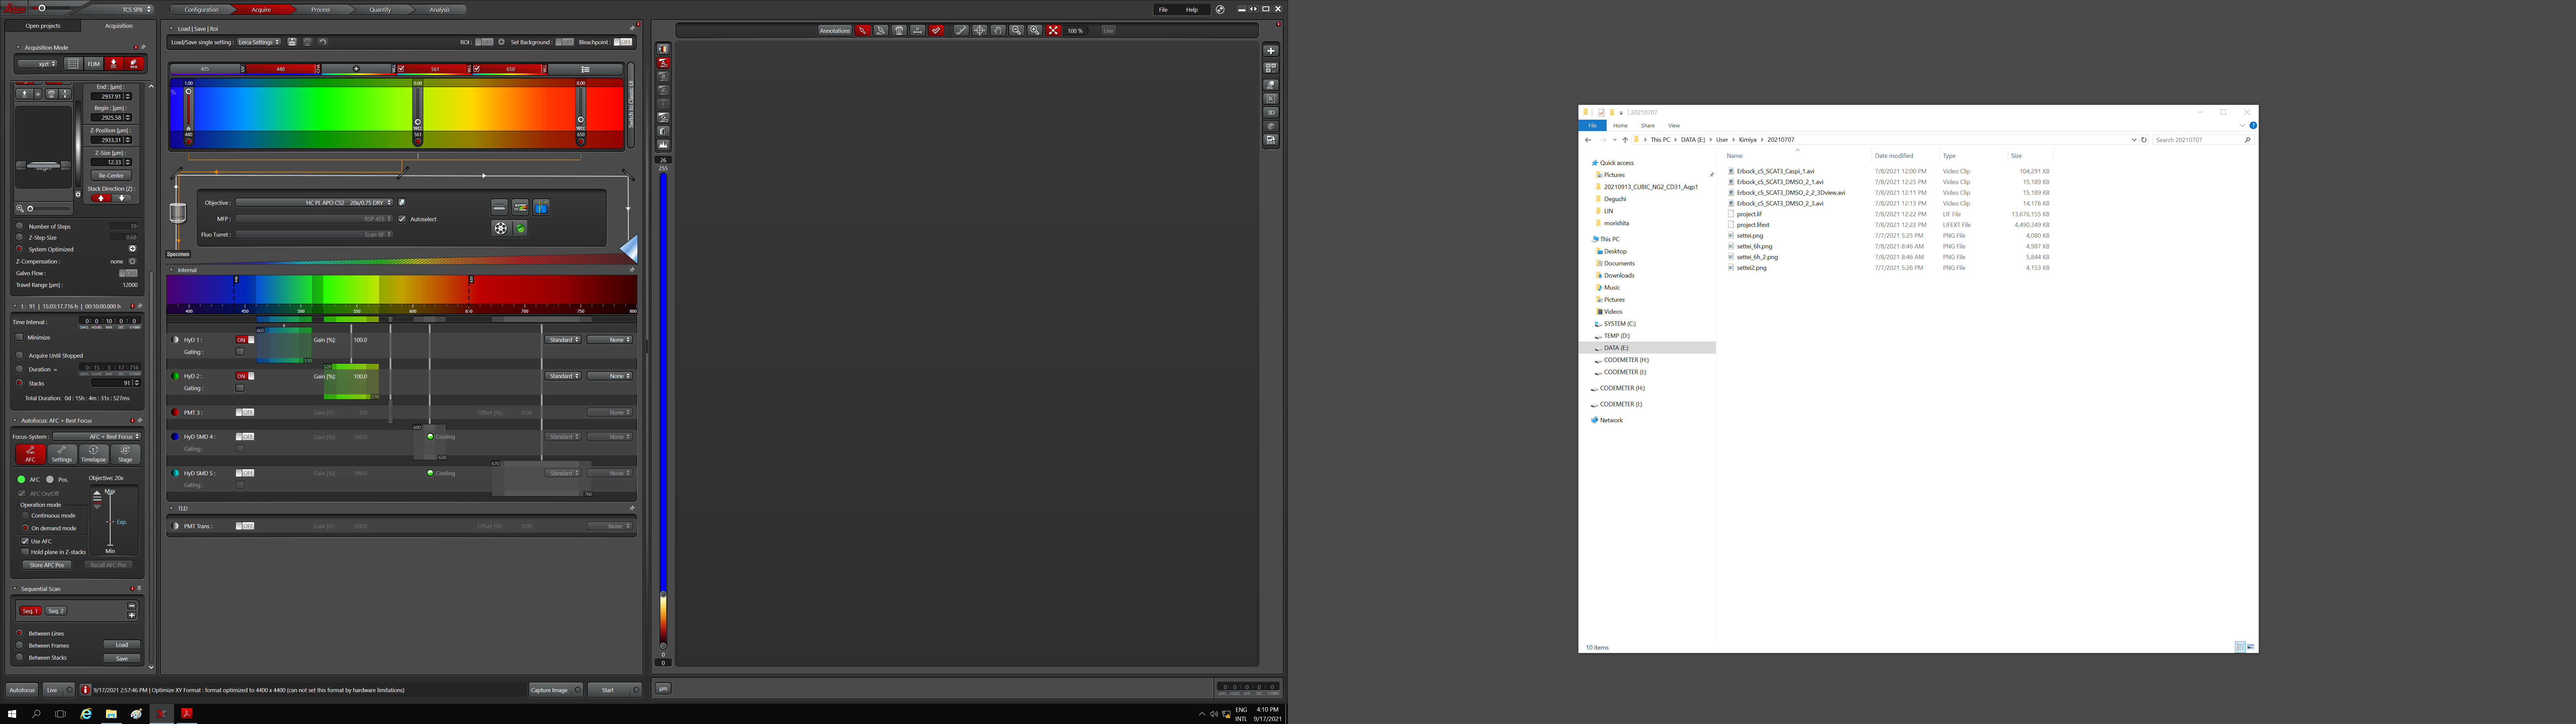Click the red fit-to-window zoom icon
This screenshot has width=2576, height=724.
(1053, 31)
